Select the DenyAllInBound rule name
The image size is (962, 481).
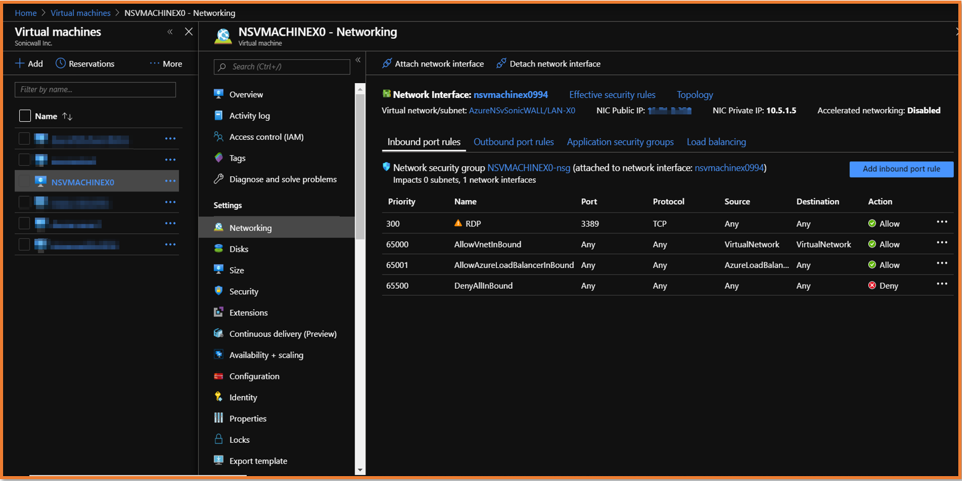pyautogui.click(x=483, y=286)
